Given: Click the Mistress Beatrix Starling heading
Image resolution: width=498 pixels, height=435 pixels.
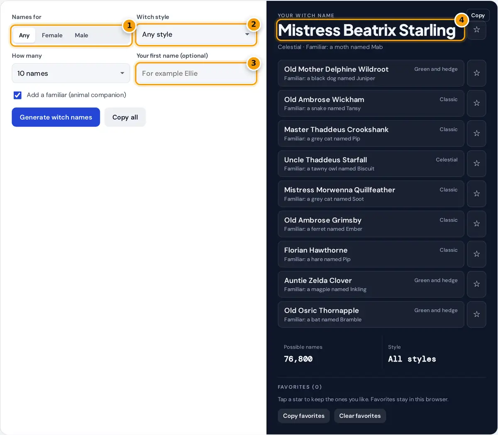Looking at the screenshot, I should [x=367, y=30].
